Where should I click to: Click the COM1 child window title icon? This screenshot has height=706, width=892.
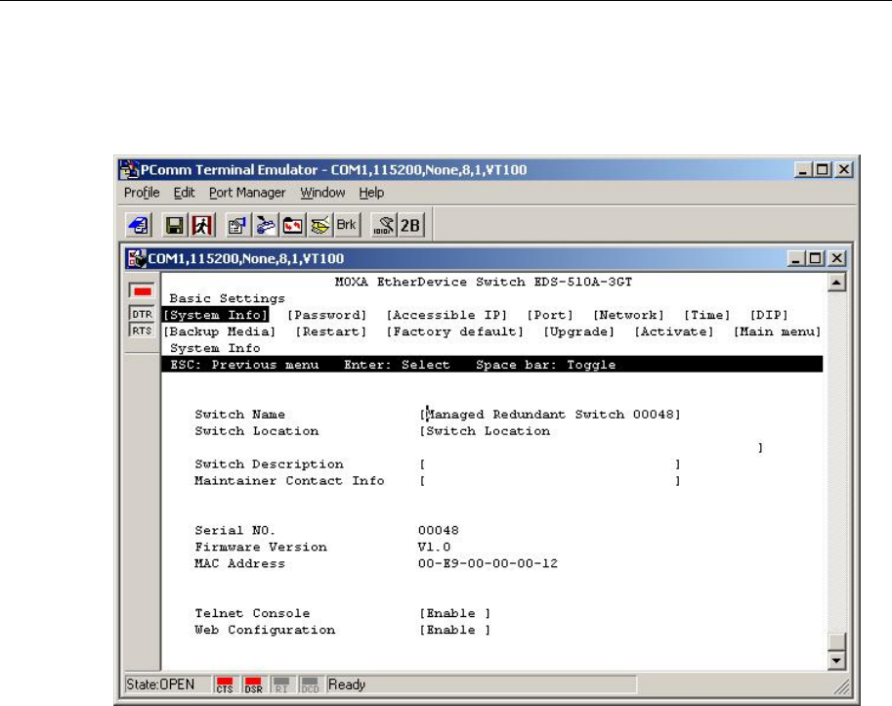click(136, 258)
